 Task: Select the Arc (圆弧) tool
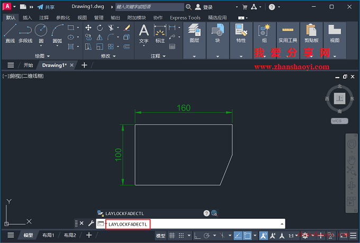[x=57, y=33]
